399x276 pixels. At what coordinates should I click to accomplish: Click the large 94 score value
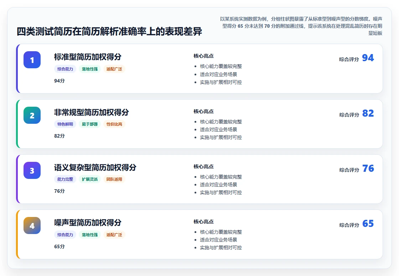point(368,58)
